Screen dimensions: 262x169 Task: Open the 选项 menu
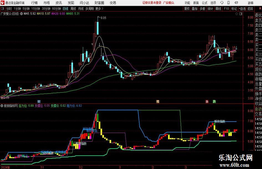click(x=213, y=3)
